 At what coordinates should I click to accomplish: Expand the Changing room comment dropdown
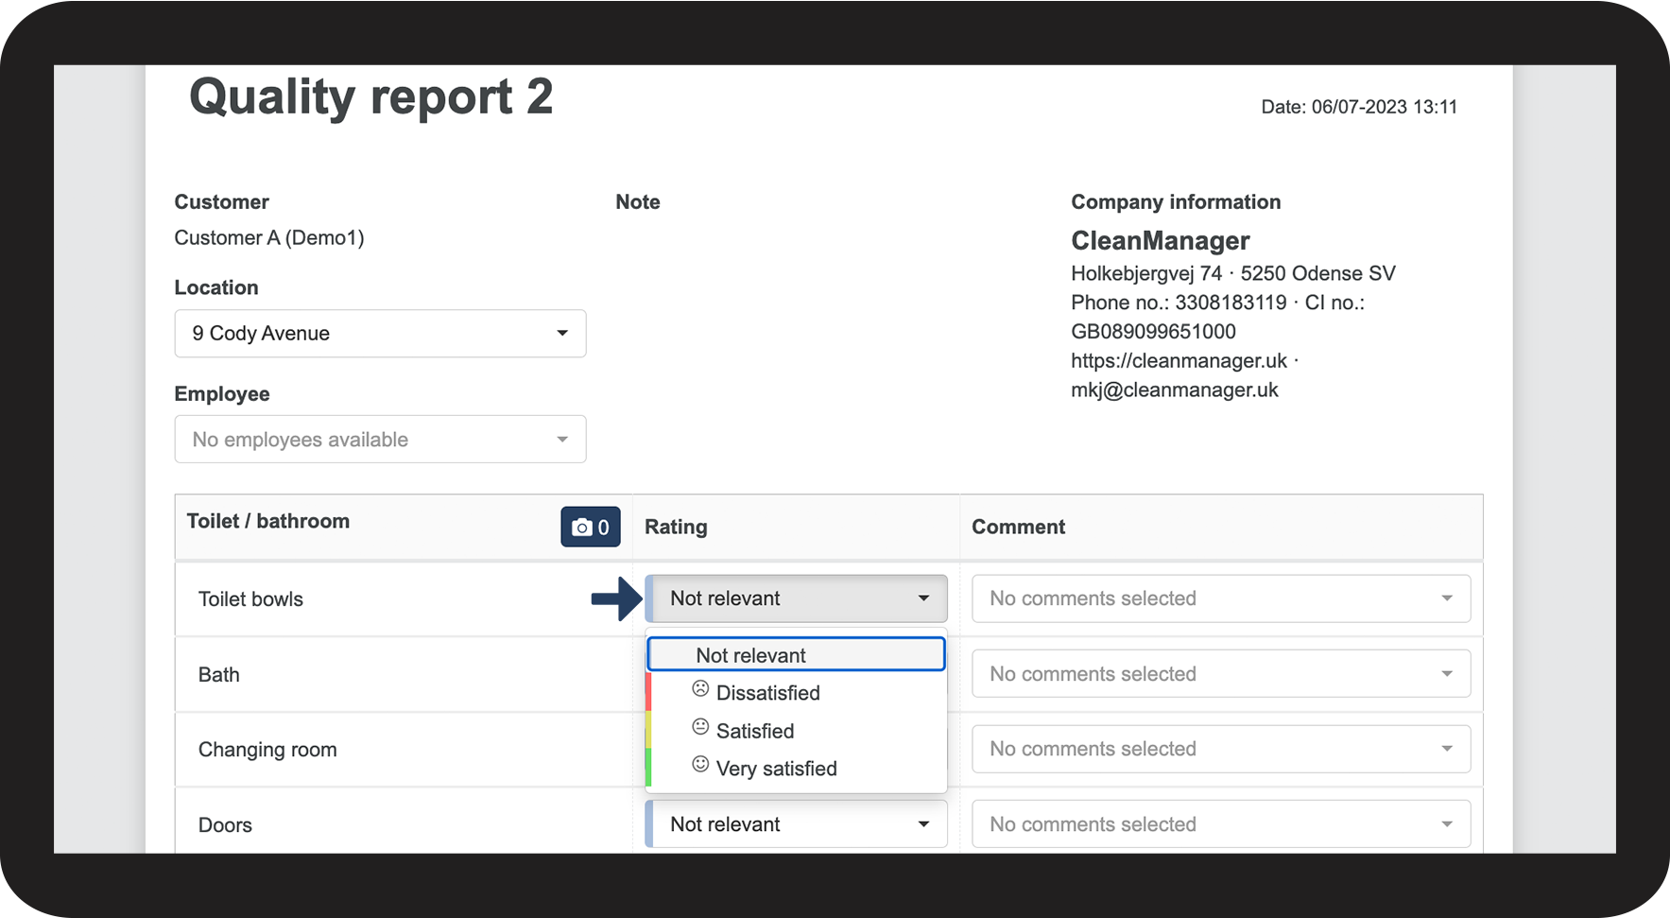coord(1220,749)
